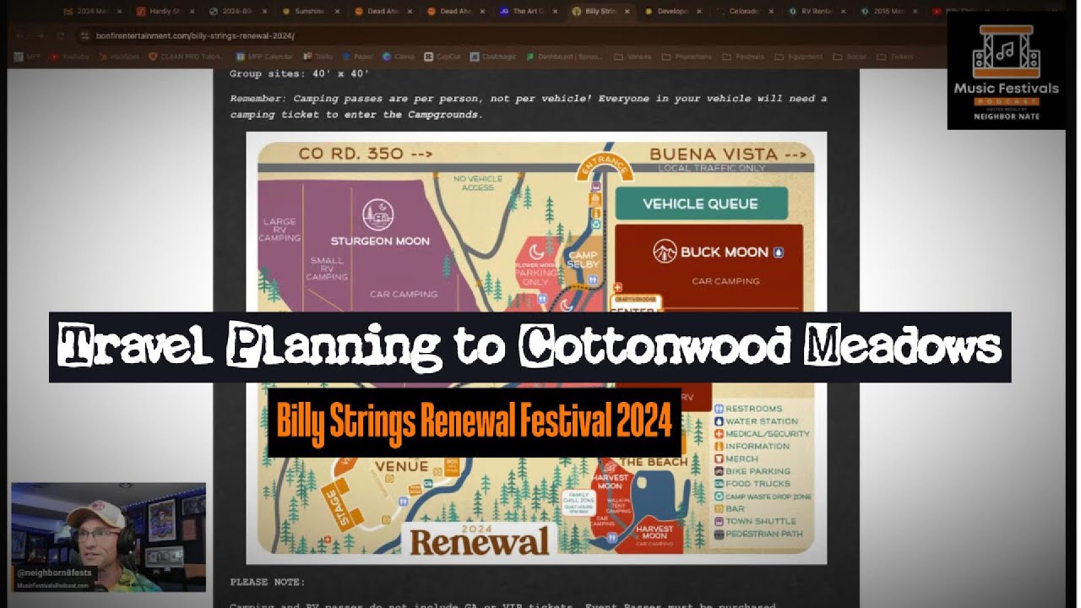Click MEDICAL/SECURITY legend entry

click(761, 434)
